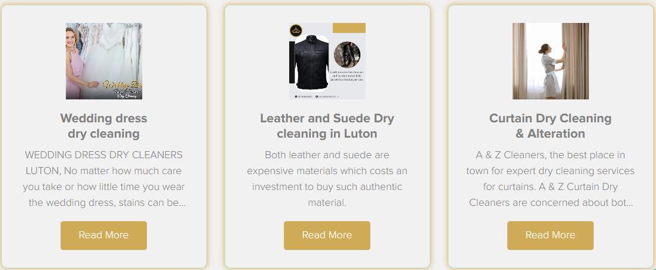Open the Wedding dress dry cleaning heading
The height and width of the screenshot is (270, 656).
[104, 126]
